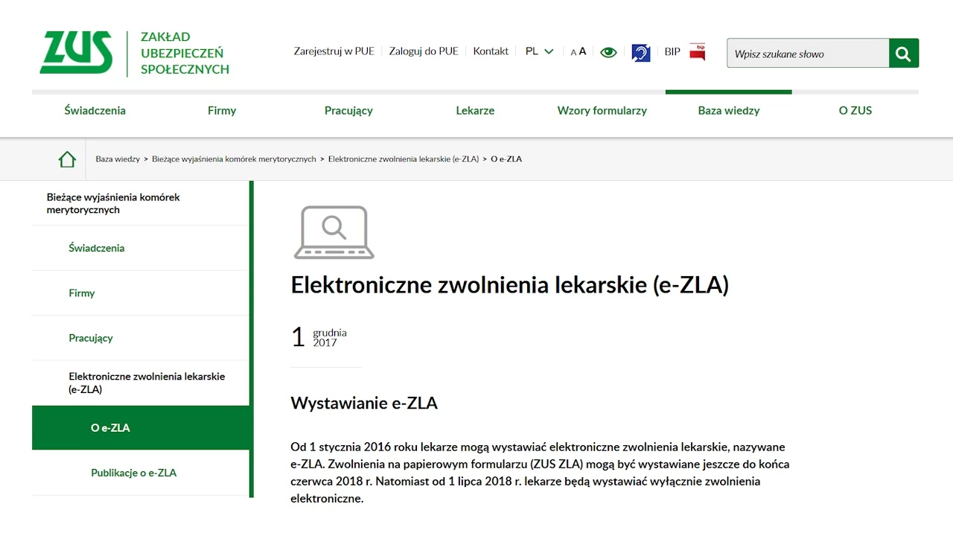This screenshot has width=953, height=536.
Task: Open Świadczenia main menu item
Action: click(x=95, y=110)
